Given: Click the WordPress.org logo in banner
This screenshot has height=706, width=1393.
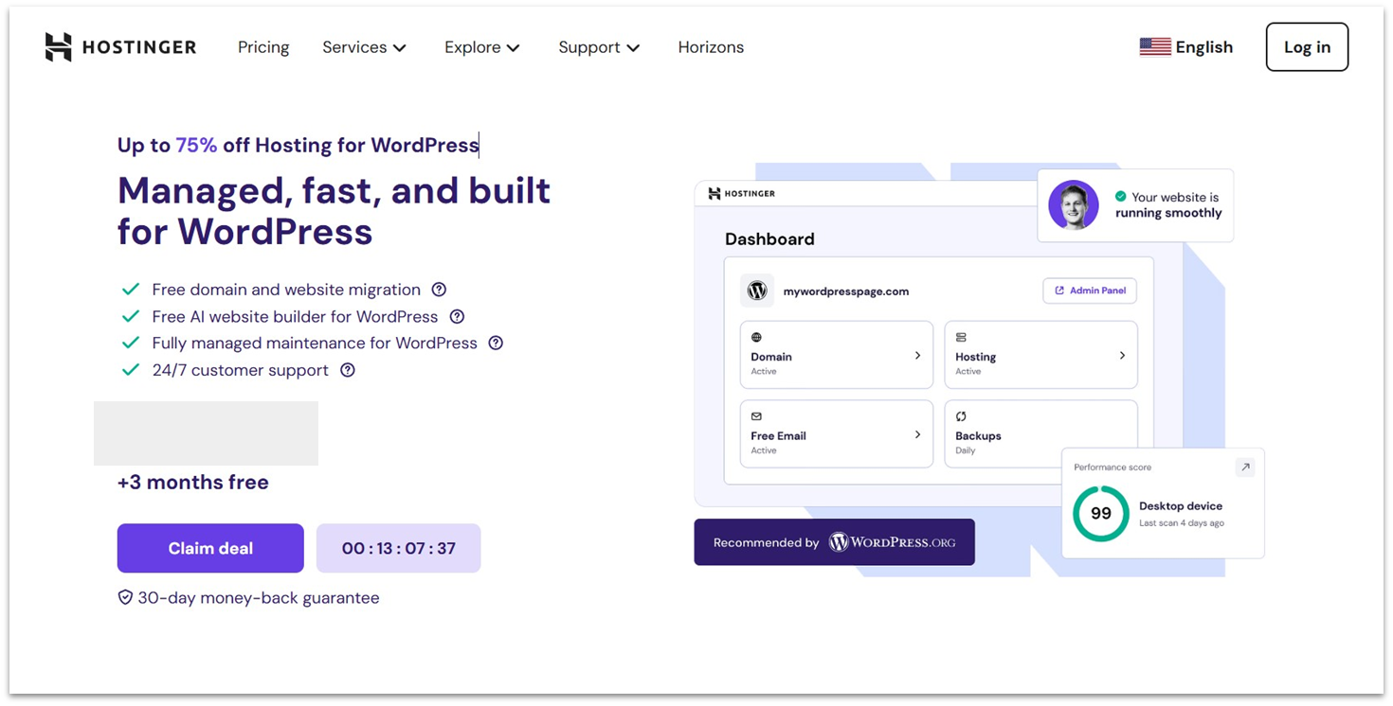Looking at the screenshot, I should 892,542.
